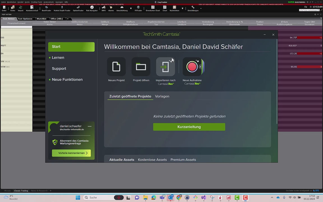
Task: Open Handelsverlauf in the CapTrader toolbar
Action: [32, 8]
